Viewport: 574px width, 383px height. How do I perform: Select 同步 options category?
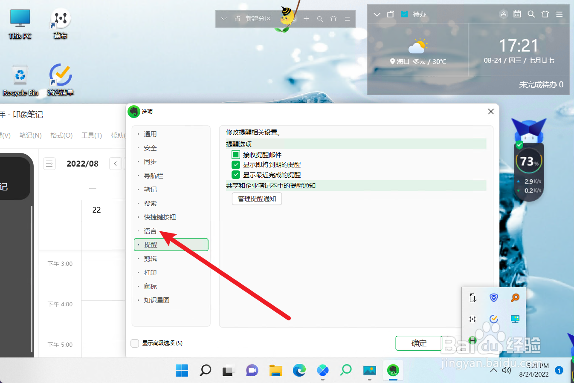click(x=171, y=161)
